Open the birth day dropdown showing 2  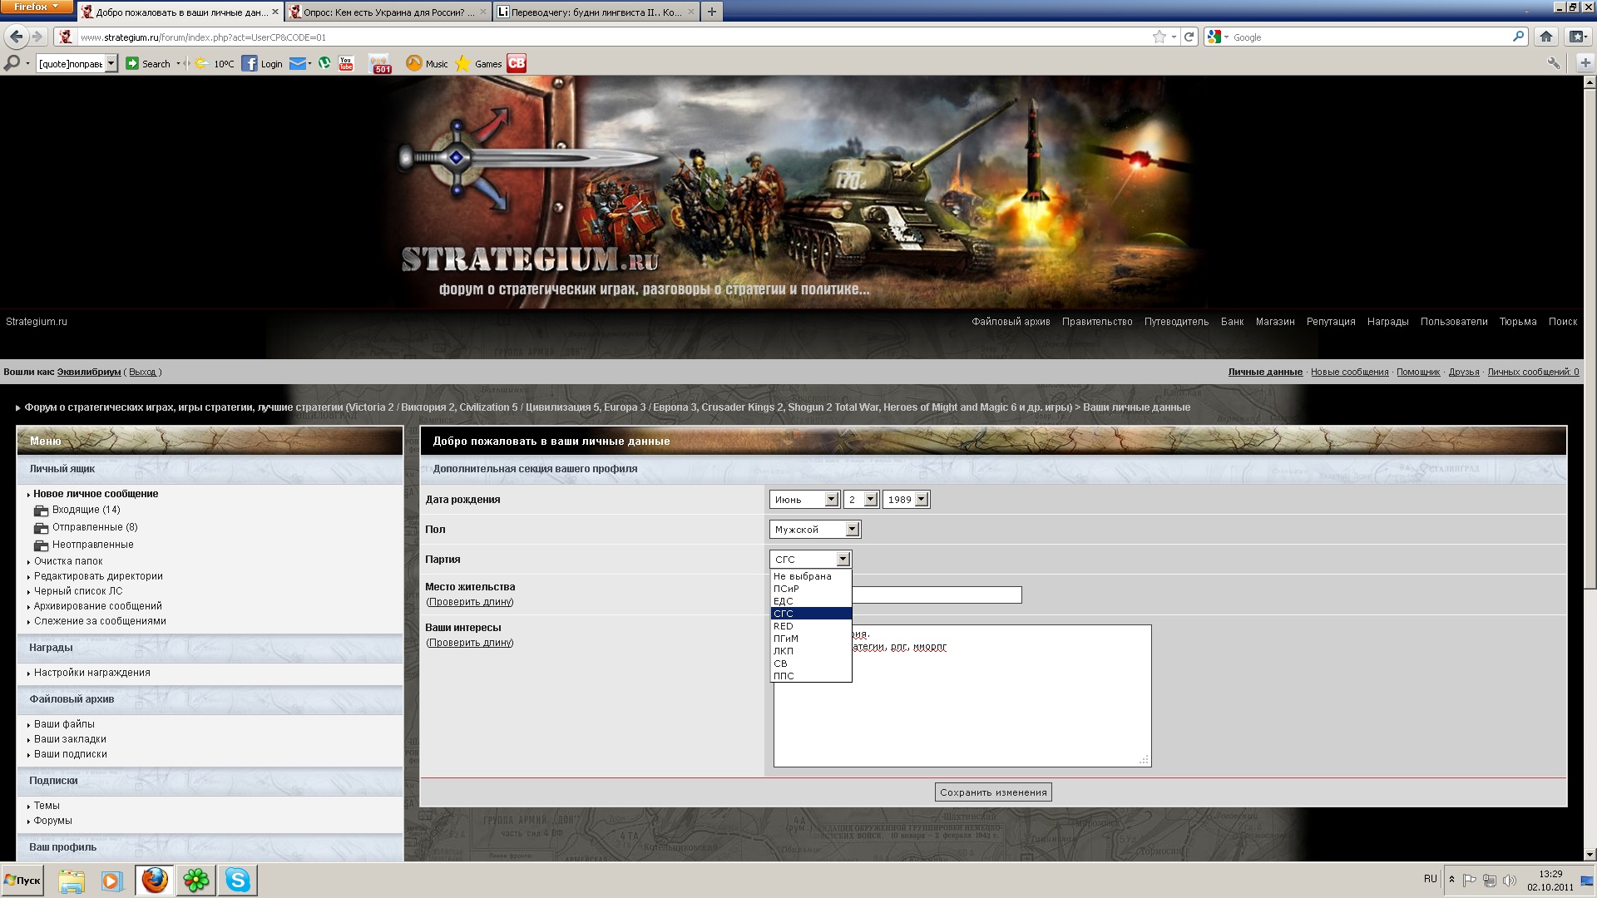coord(861,499)
